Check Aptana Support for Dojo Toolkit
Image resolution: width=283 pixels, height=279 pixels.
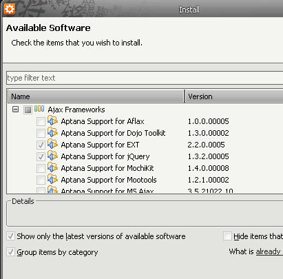click(x=41, y=133)
